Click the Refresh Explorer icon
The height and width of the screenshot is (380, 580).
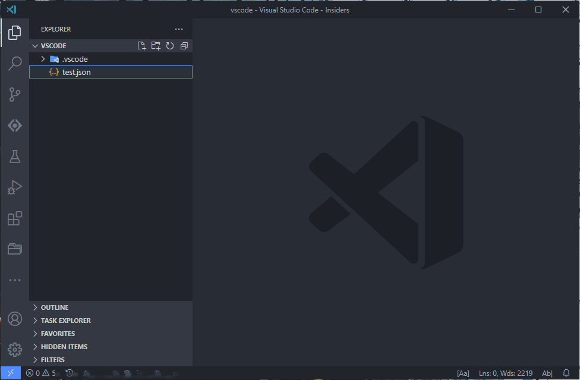click(x=170, y=45)
